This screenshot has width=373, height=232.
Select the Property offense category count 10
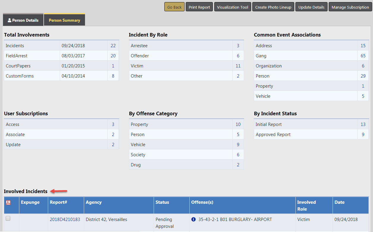tap(238, 124)
